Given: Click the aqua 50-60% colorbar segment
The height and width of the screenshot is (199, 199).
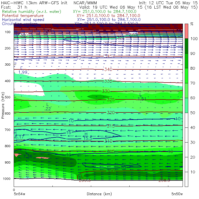Looking at the screenshot, I should tap(186, 105).
